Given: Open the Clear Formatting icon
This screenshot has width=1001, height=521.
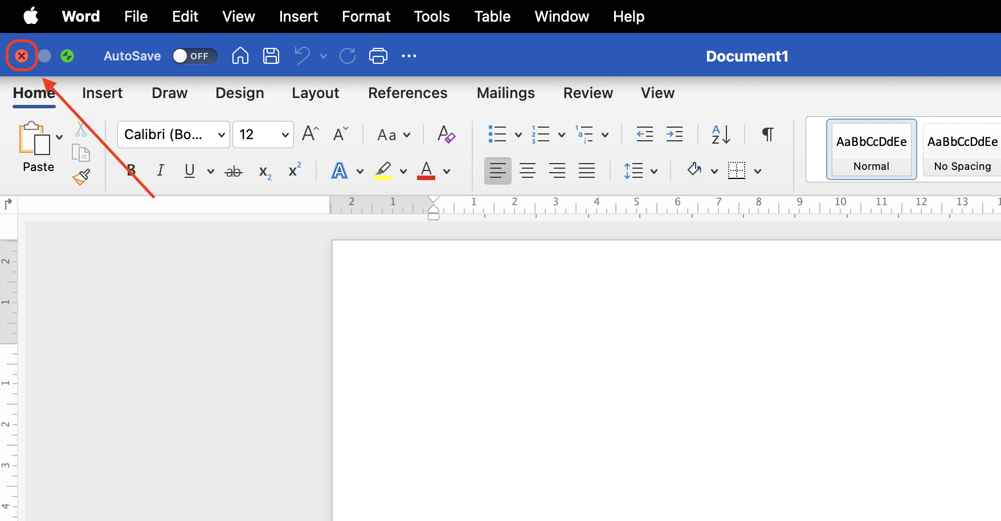Looking at the screenshot, I should click(446, 135).
